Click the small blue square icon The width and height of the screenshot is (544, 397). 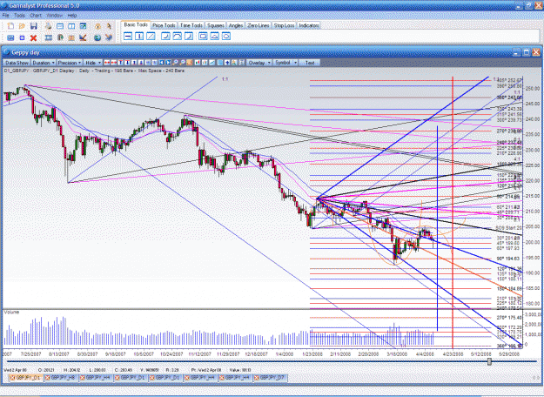tap(22, 37)
